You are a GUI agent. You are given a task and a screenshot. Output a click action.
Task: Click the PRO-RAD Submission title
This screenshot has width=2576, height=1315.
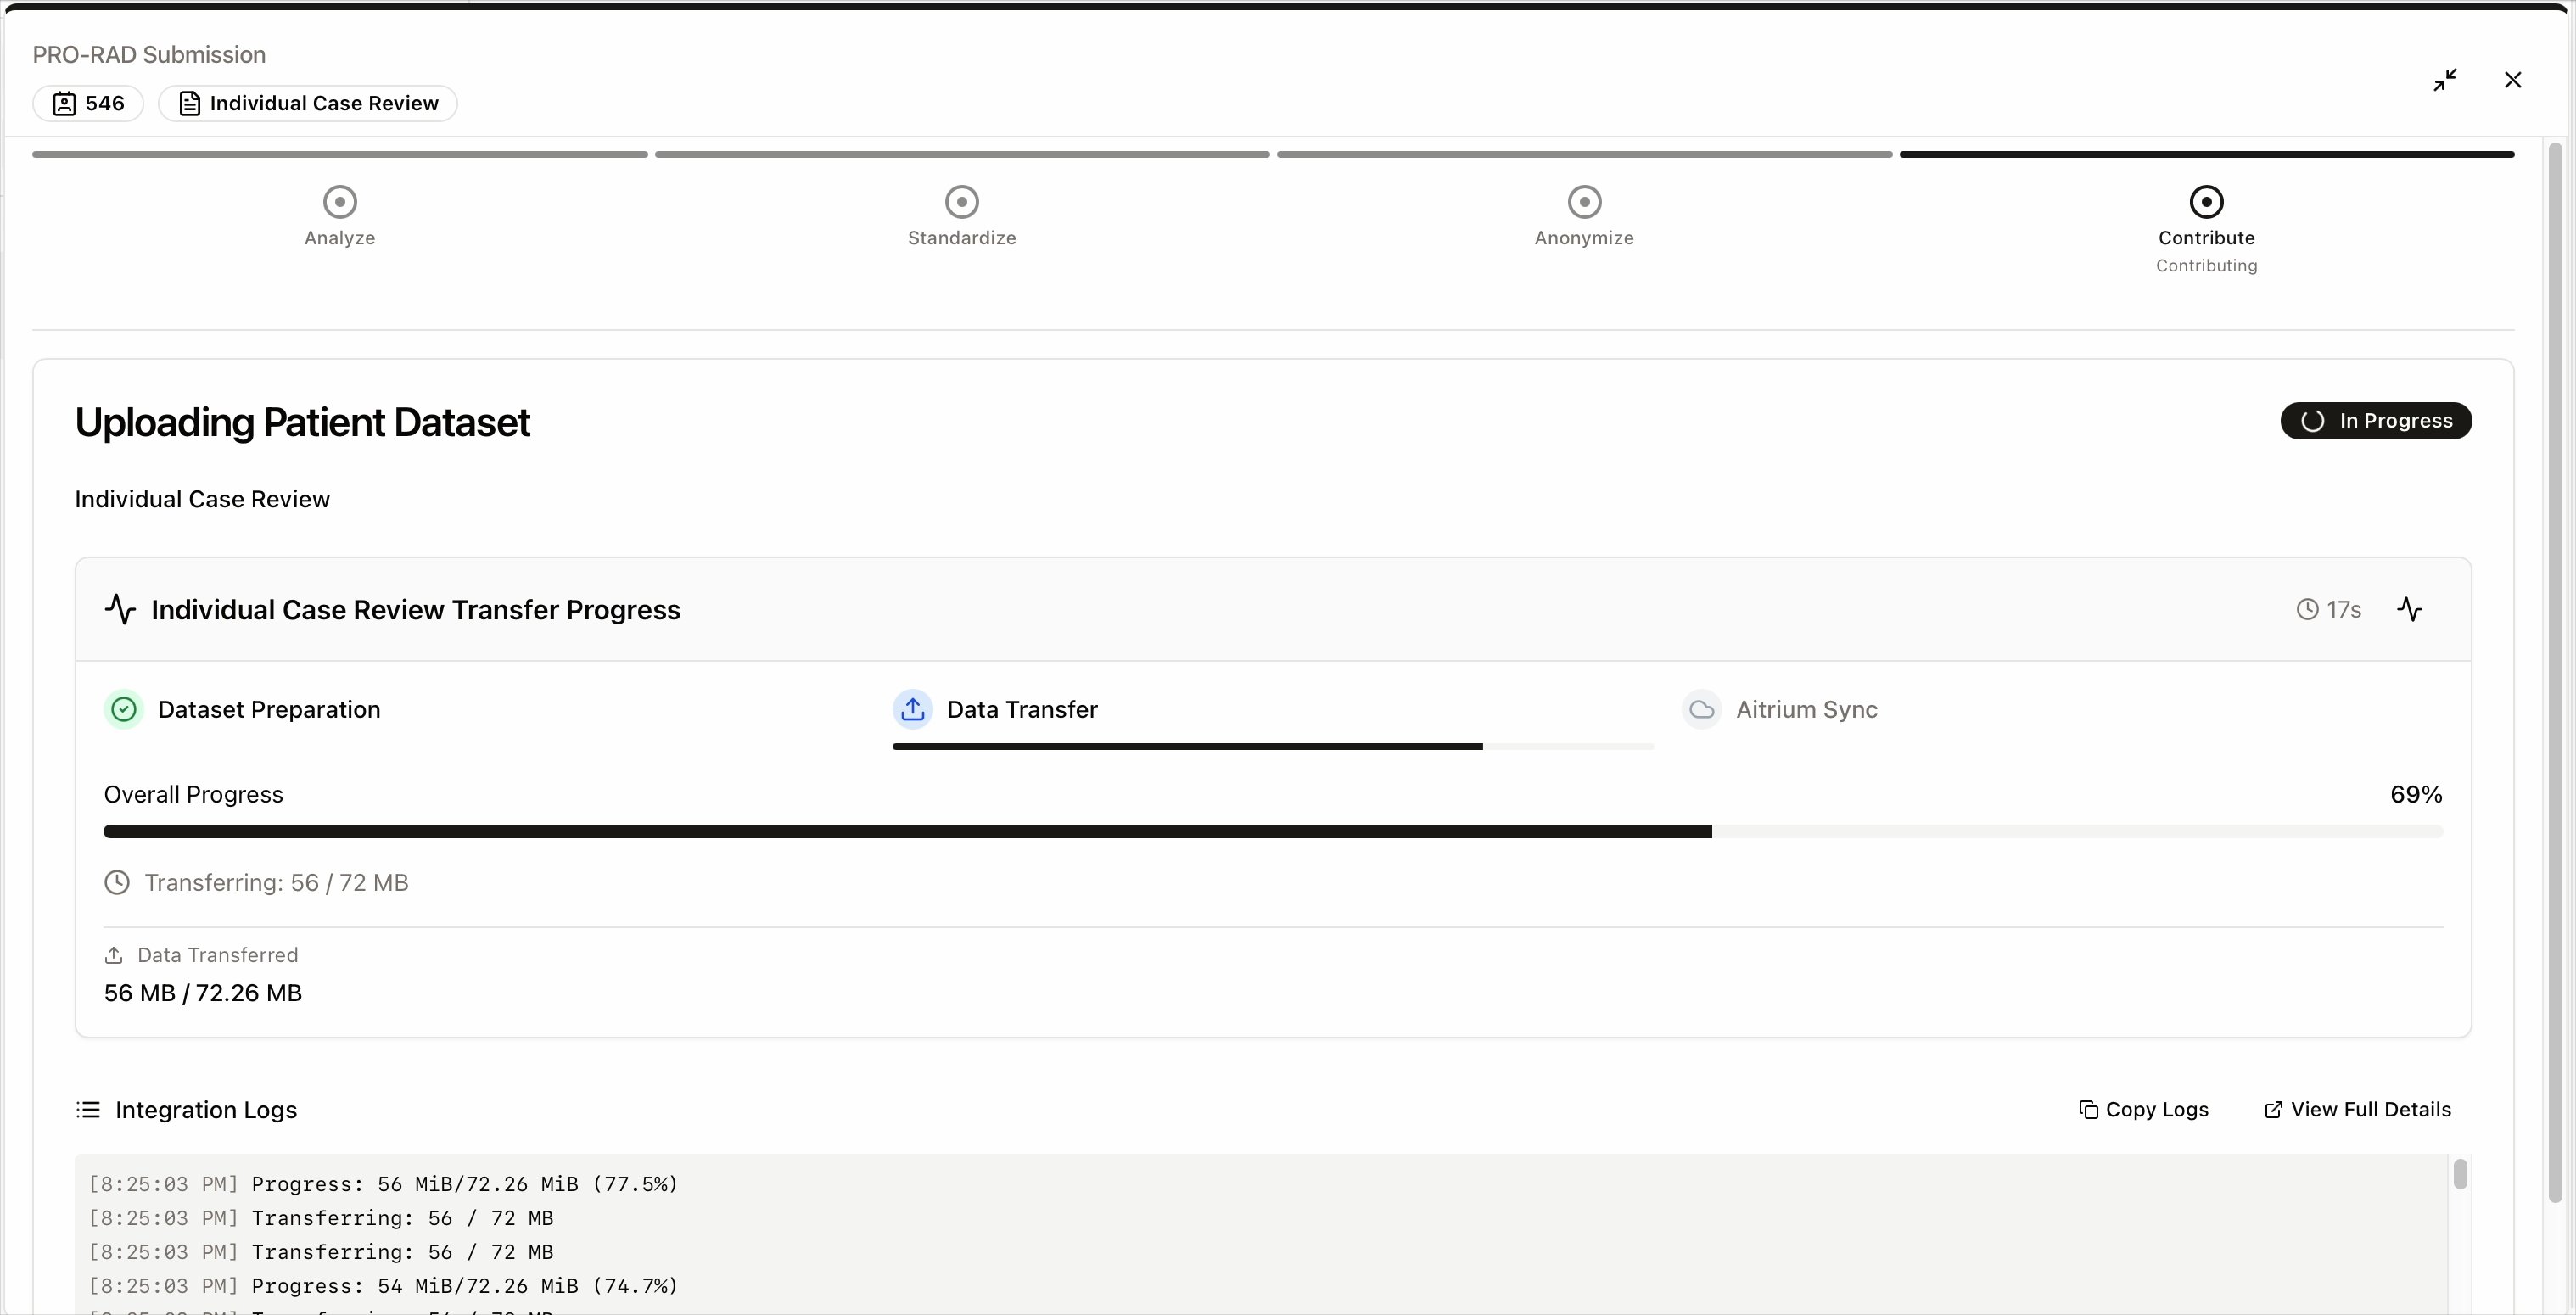click(149, 55)
